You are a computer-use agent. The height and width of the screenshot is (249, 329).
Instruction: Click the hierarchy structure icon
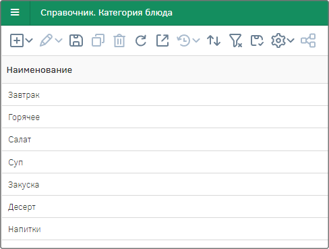[x=308, y=40]
